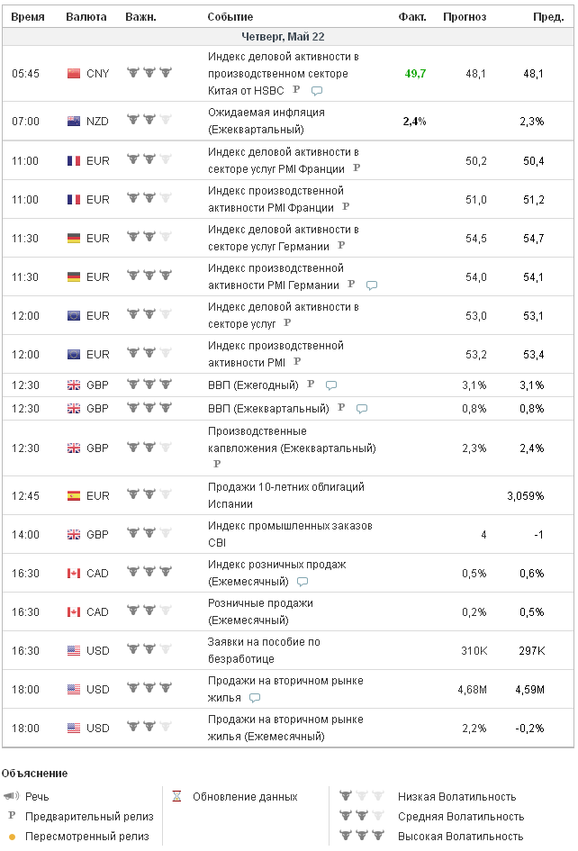578x851 pixels.
Task: Click the comment bubble for GBP quarterly GDP
Action: pyautogui.click(x=362, y=409)
